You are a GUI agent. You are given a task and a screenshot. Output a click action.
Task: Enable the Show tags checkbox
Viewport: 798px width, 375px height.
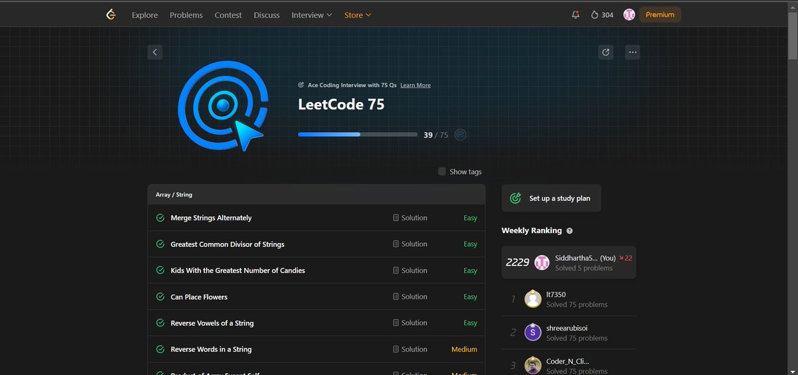(x=442, y=171)
